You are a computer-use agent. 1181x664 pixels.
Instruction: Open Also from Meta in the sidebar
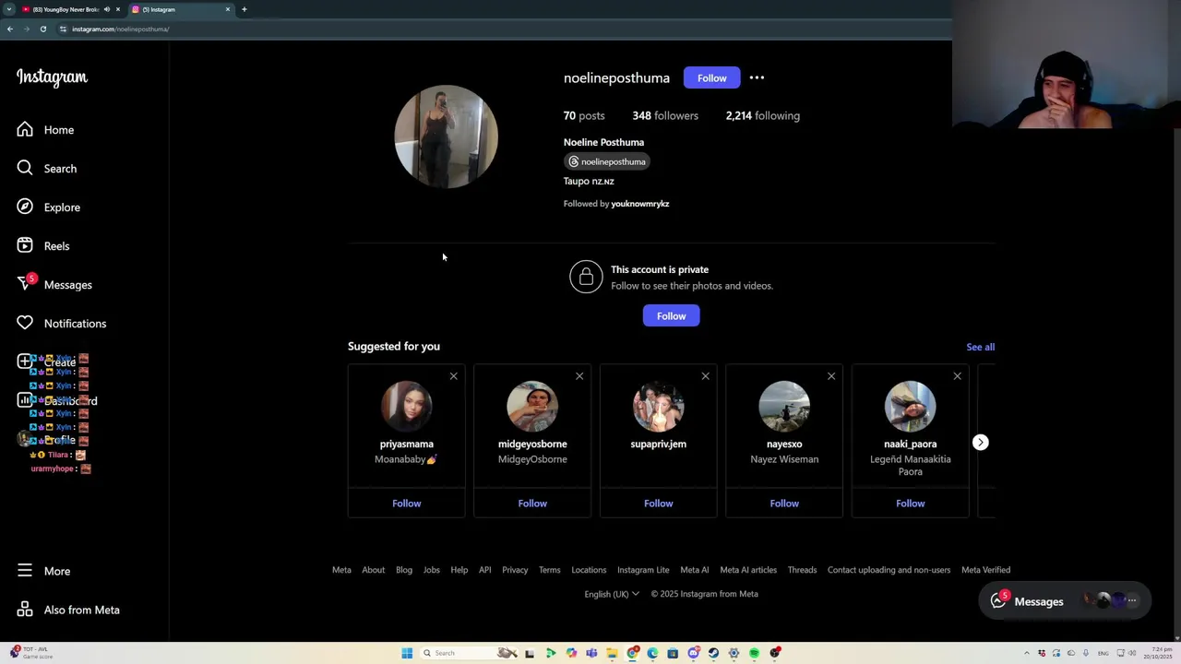68,610
